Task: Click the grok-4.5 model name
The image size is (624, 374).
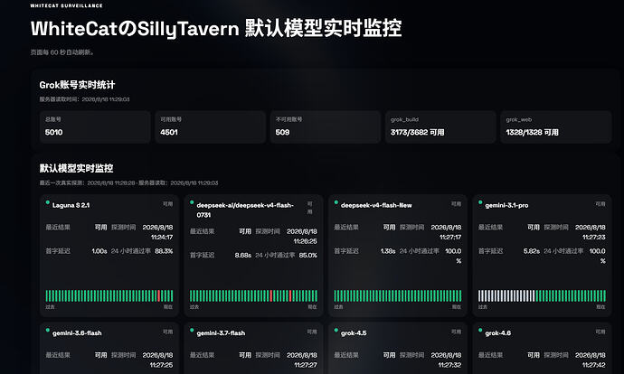Action: pyautogui.click(x=354, y=333)
